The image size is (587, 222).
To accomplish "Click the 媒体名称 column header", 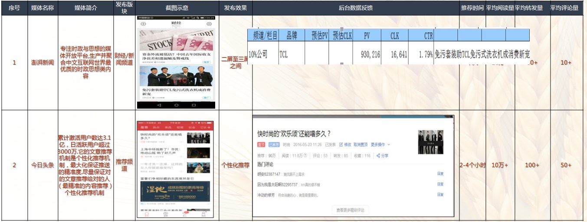I will click(43, 8).
